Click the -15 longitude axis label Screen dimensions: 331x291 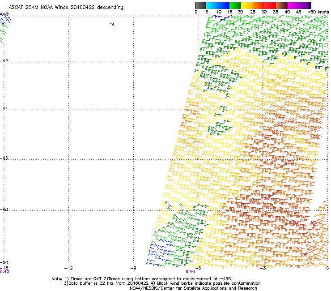coord(4,268)
